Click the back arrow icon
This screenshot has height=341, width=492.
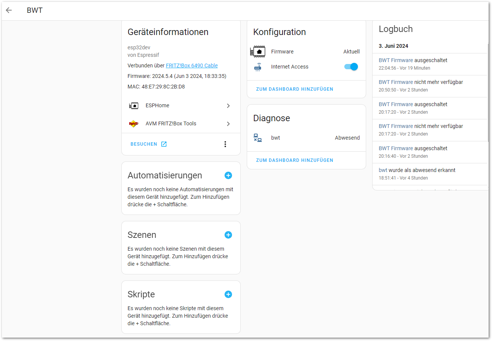[9, 10]
